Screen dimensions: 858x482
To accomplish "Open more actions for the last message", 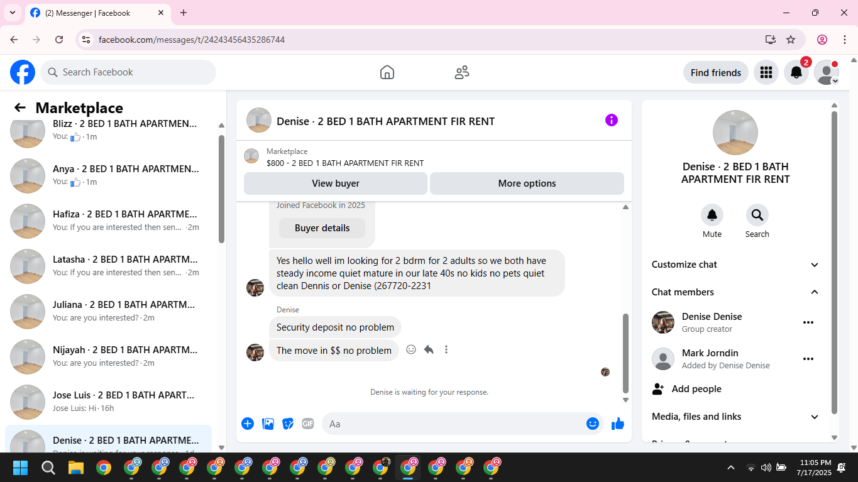I will (446, 349).
